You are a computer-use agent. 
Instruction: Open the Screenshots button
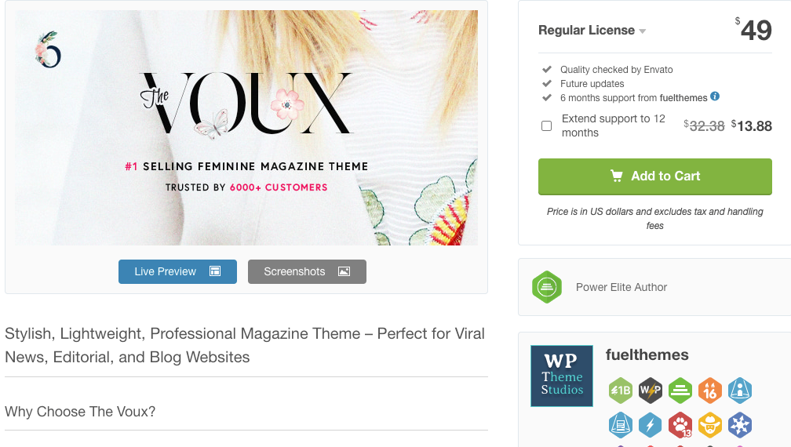[307, 271]
